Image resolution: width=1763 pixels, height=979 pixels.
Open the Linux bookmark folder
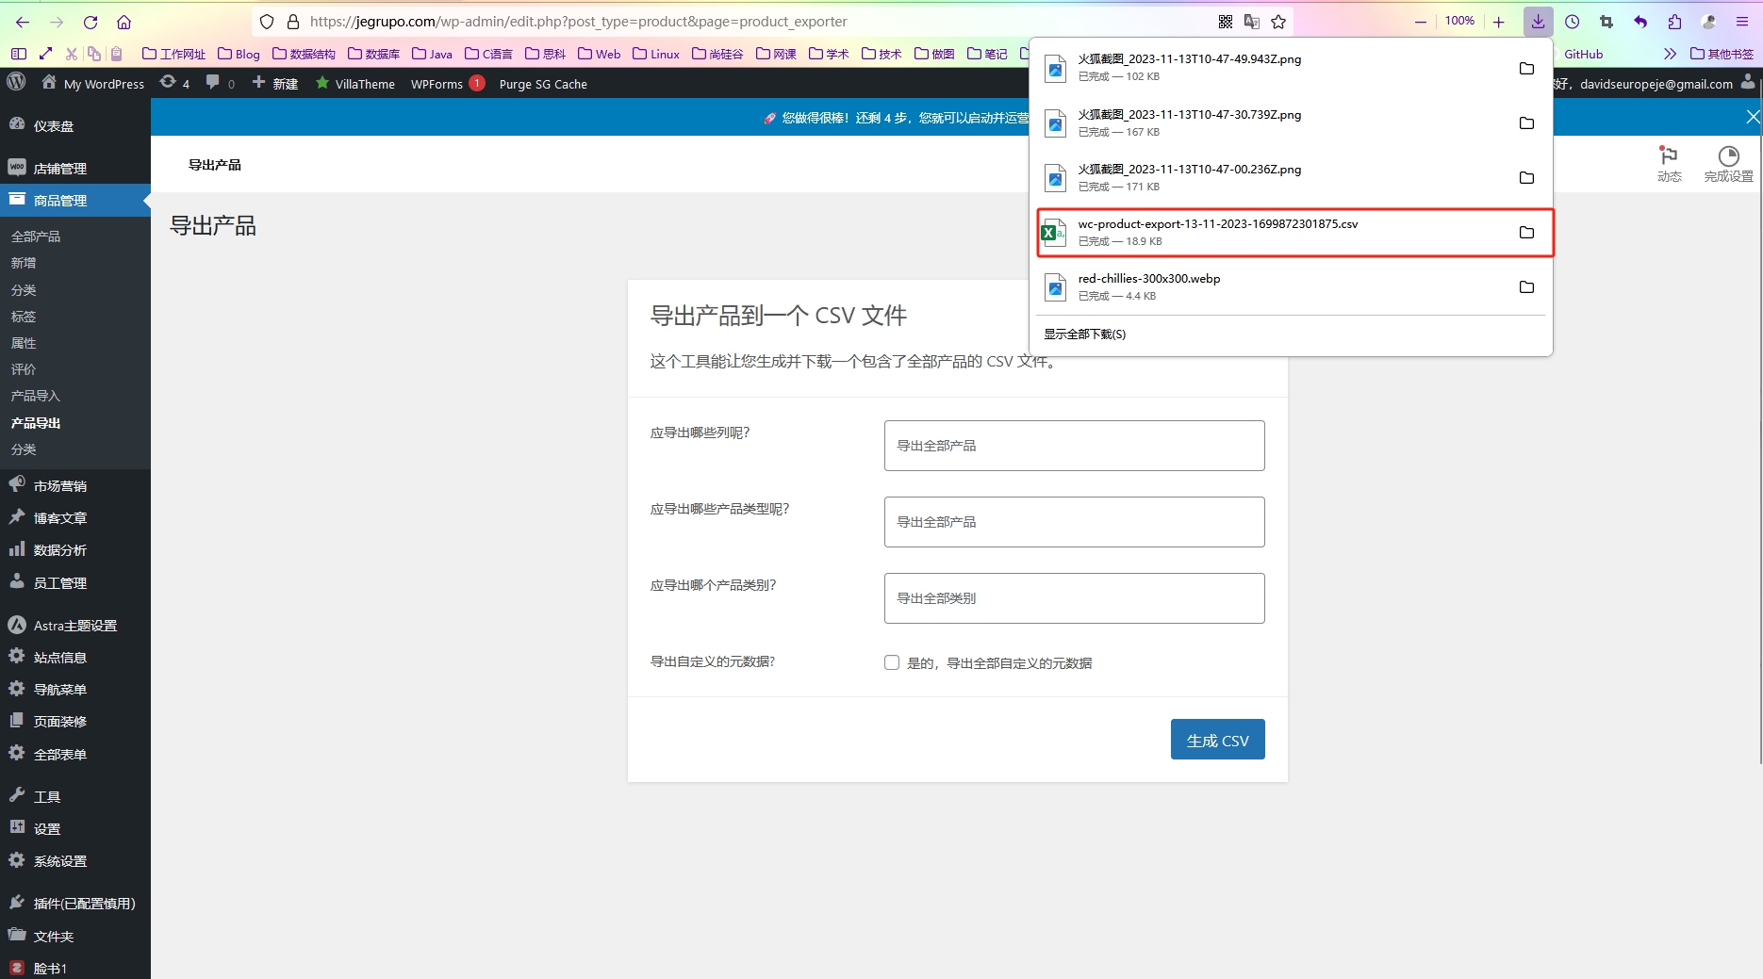tap(656, 54)
